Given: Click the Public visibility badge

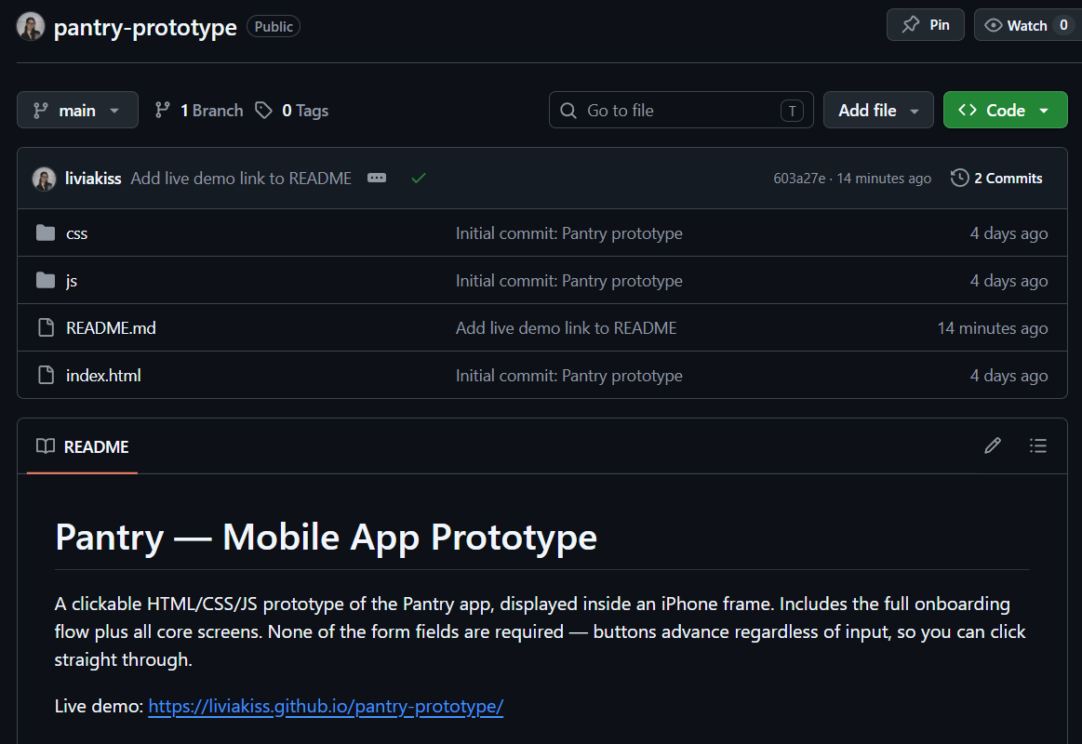Looking at the screenshot, I should (274, 26).
